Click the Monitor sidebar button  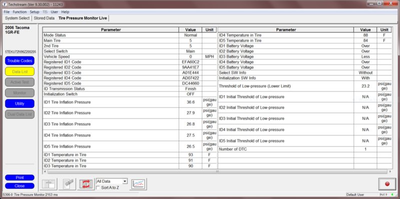[20, 93]
